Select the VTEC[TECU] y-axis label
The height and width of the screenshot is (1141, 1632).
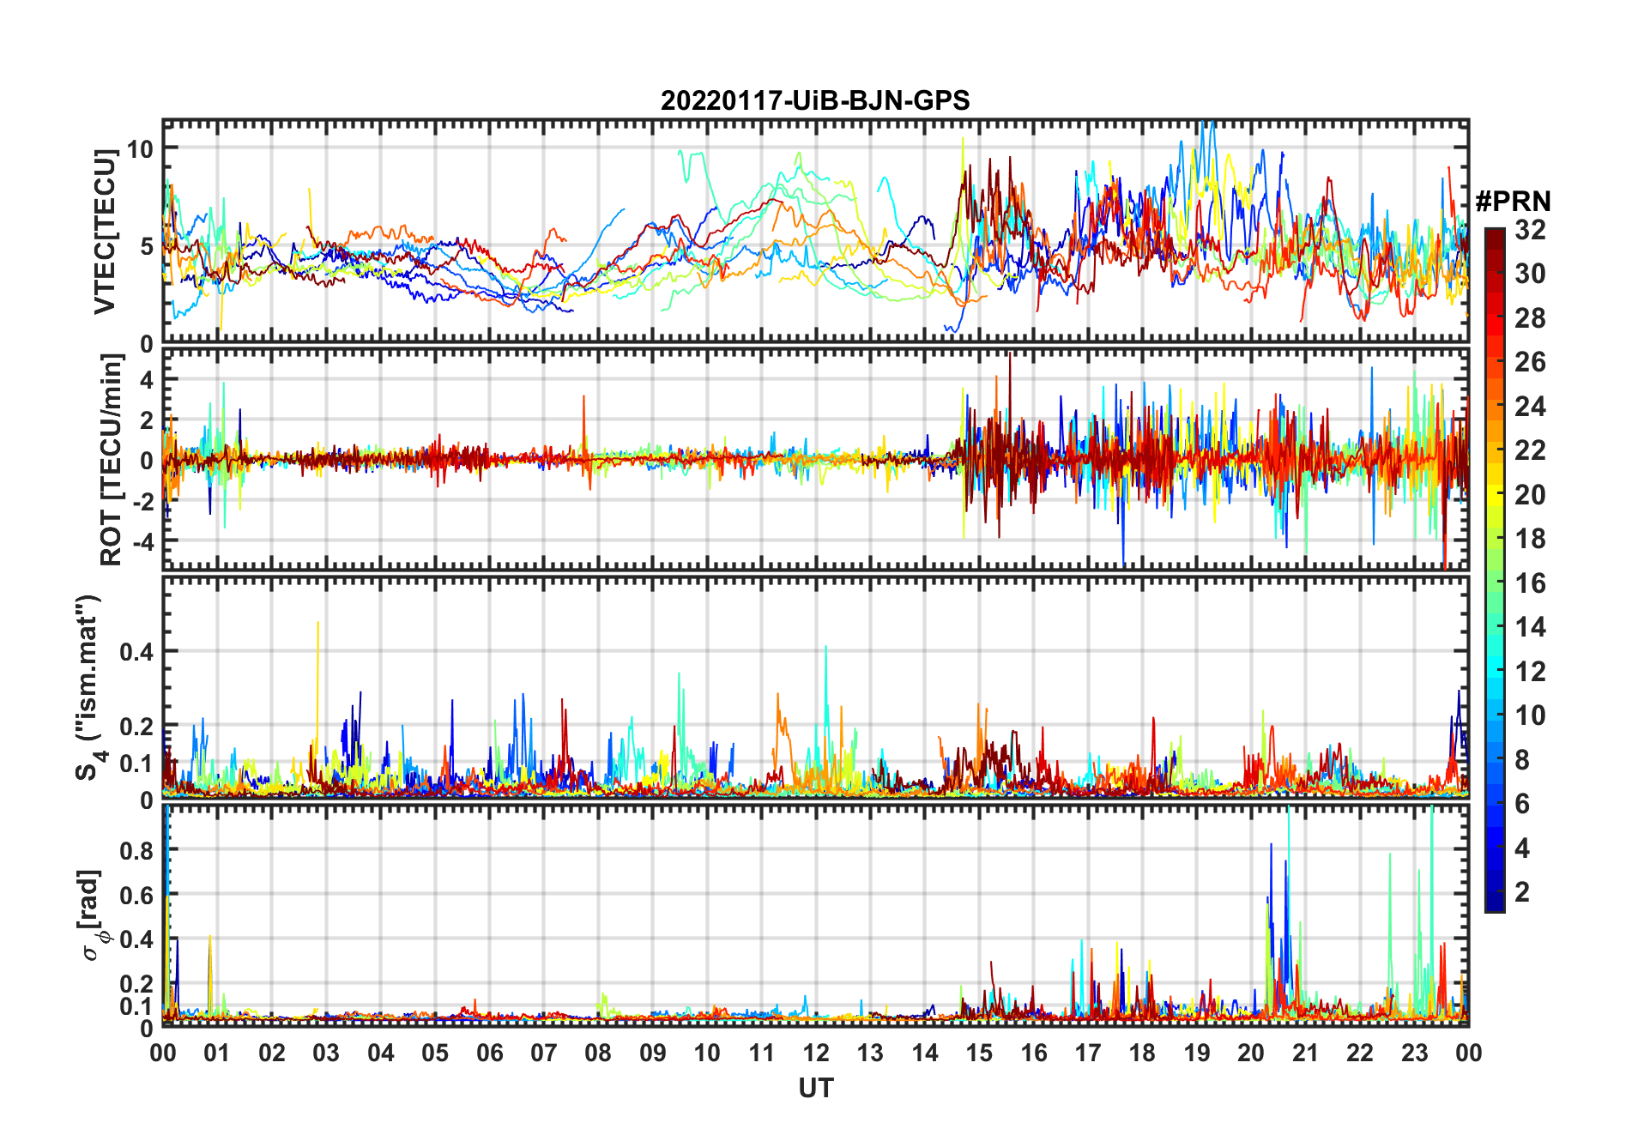[105, 232]
